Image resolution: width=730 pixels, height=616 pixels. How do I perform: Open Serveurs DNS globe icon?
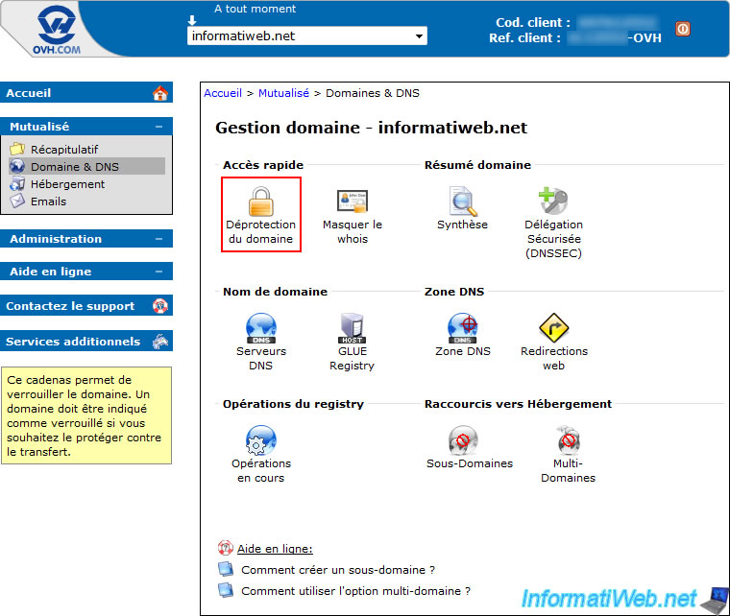tap(260, 328)
